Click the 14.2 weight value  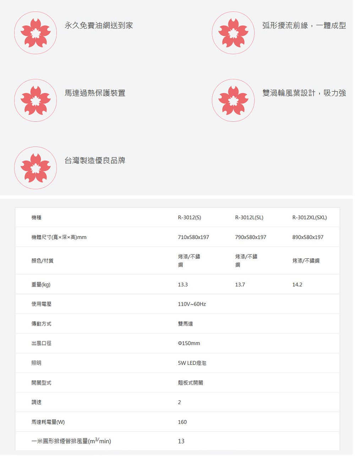pyautogui.click(x=297, y=285)
